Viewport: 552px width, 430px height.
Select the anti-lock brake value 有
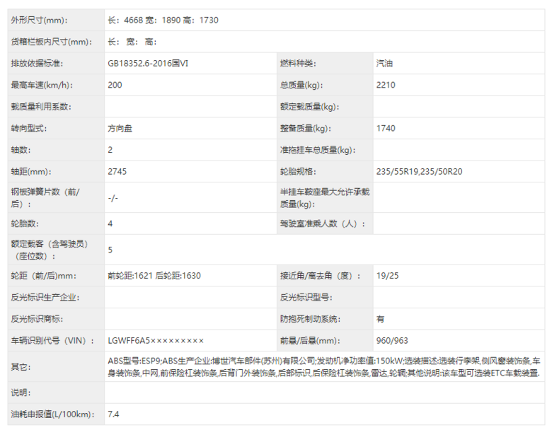coord(380,319)
